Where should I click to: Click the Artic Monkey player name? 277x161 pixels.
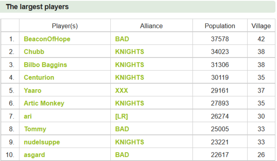pos(44,103)
